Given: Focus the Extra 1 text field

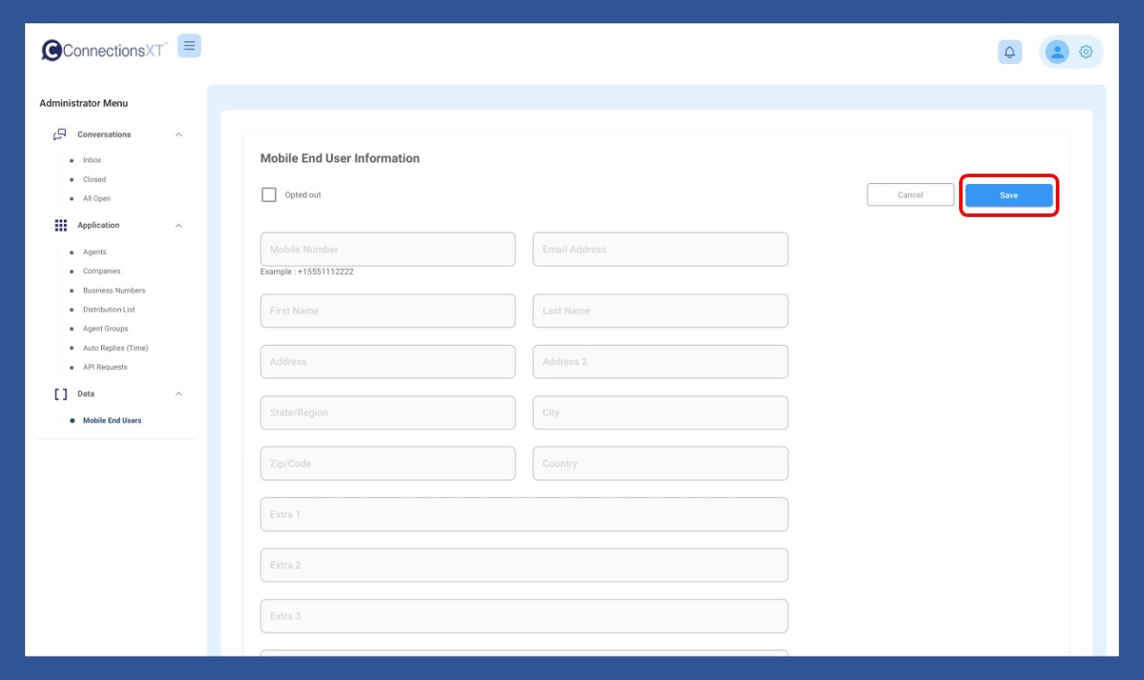Looking at the screenshot, I should pos(524,515).
